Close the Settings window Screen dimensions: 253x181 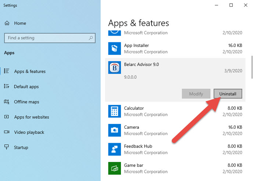[x=246, y=5]
